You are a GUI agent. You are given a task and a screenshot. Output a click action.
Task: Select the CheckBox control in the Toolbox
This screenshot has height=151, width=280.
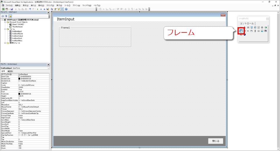(258, 27)
